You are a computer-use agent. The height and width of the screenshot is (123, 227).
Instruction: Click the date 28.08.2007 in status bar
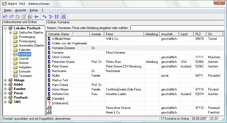(x=199, y=119)
